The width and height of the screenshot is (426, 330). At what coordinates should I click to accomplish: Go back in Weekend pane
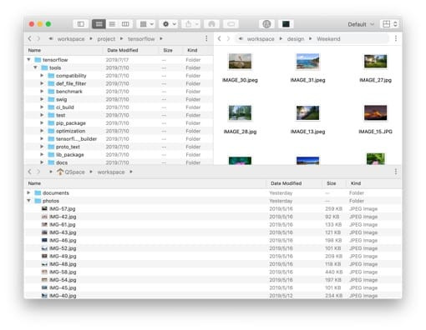pyautogui.click(x=220, y=38)
